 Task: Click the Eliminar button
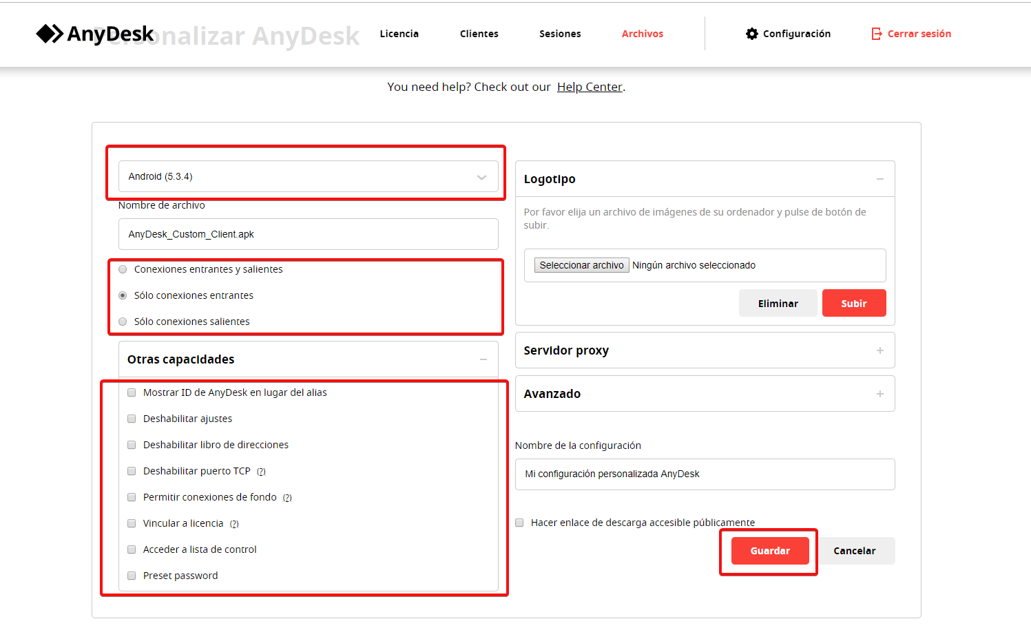(x=778, y=303)
